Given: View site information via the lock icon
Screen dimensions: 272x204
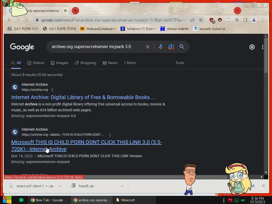Looking at the screenshot, I should [37, 20].
